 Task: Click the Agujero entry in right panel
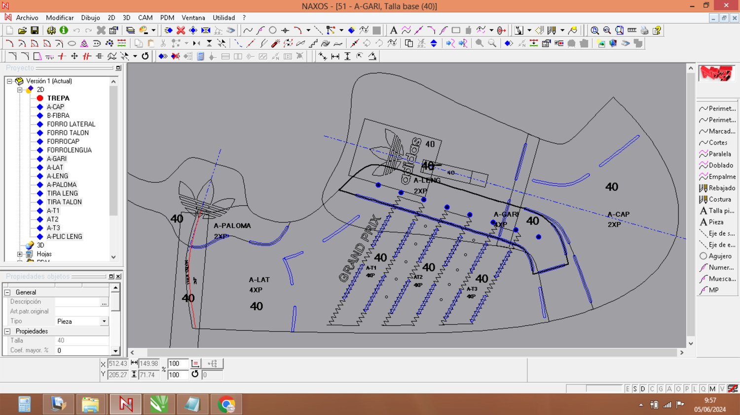(715, 256)
